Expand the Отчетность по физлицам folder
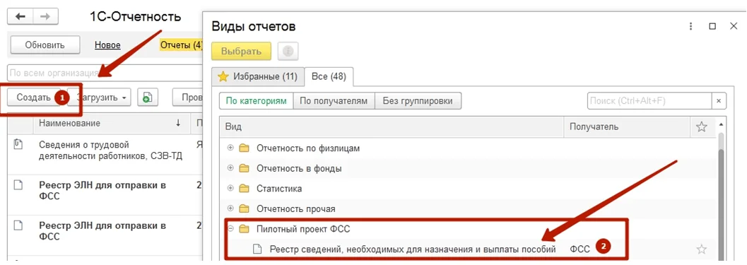The width and height of the screenshot is (747, 265). [x=231, y=148]
